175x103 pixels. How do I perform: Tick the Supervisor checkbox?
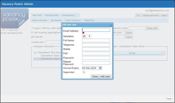click(x=84, y=72)
